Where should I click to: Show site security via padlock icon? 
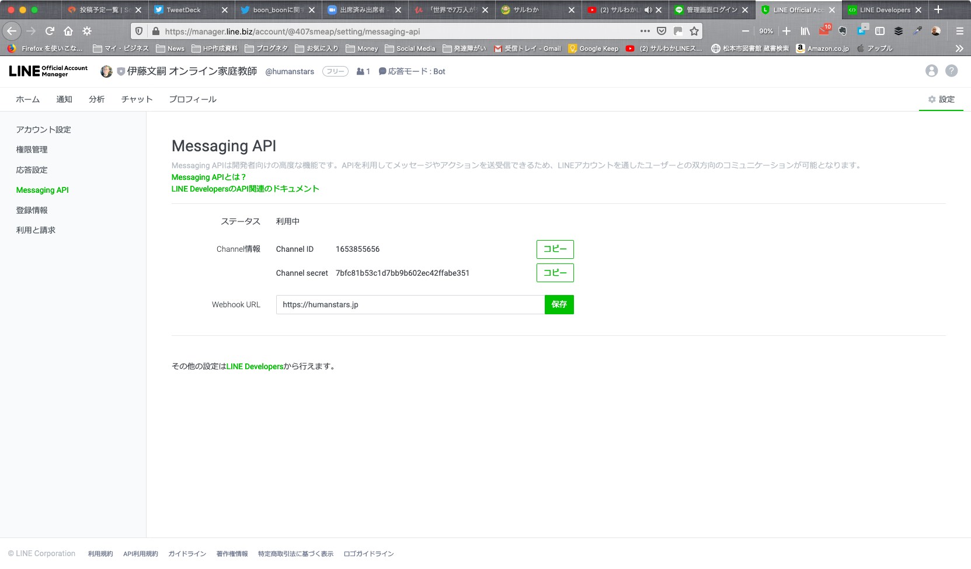(x=155, y=31)
